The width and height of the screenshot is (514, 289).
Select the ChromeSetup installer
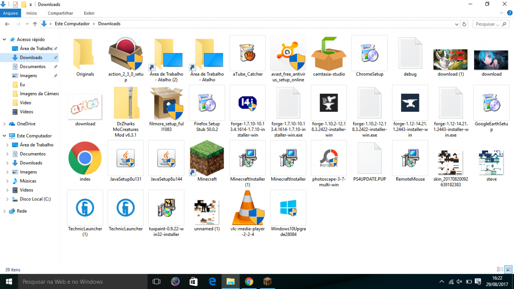coord(370,53)
